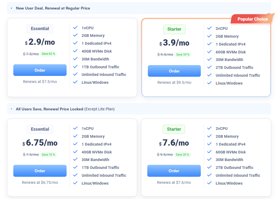278x199 pixels.
Task: Click the checkmark beside 30M Bandwidth in lower Essential plan
Action: tap(75, 160)
